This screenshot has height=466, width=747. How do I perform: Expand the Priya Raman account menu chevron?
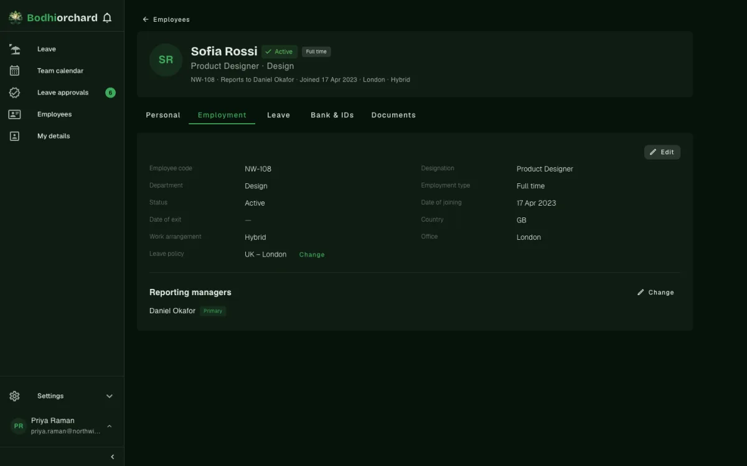pos(110,426)
